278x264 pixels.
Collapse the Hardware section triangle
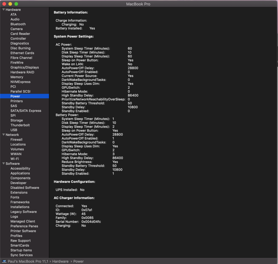tap(4, 10)
